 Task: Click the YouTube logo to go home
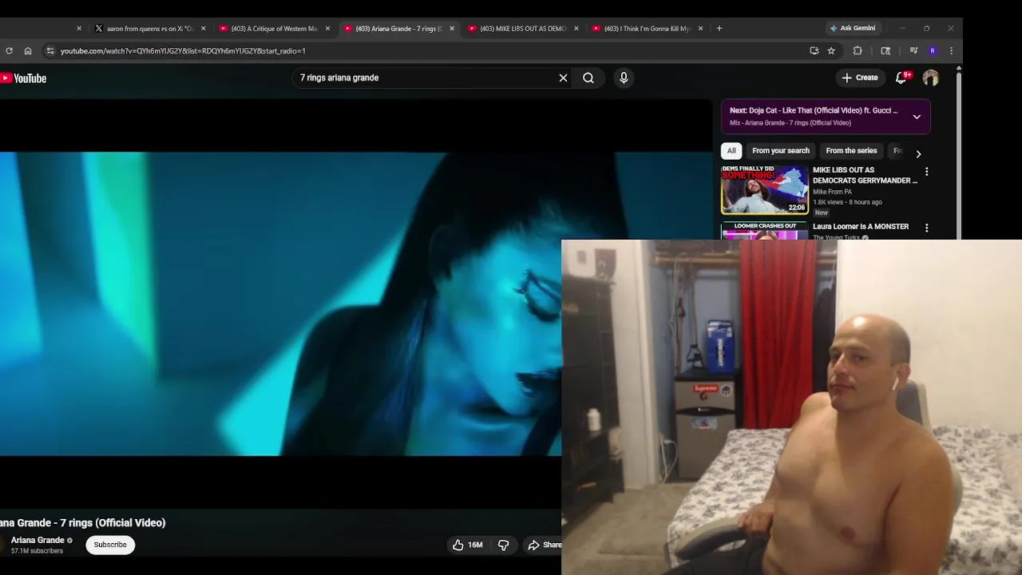pos(24,78)
